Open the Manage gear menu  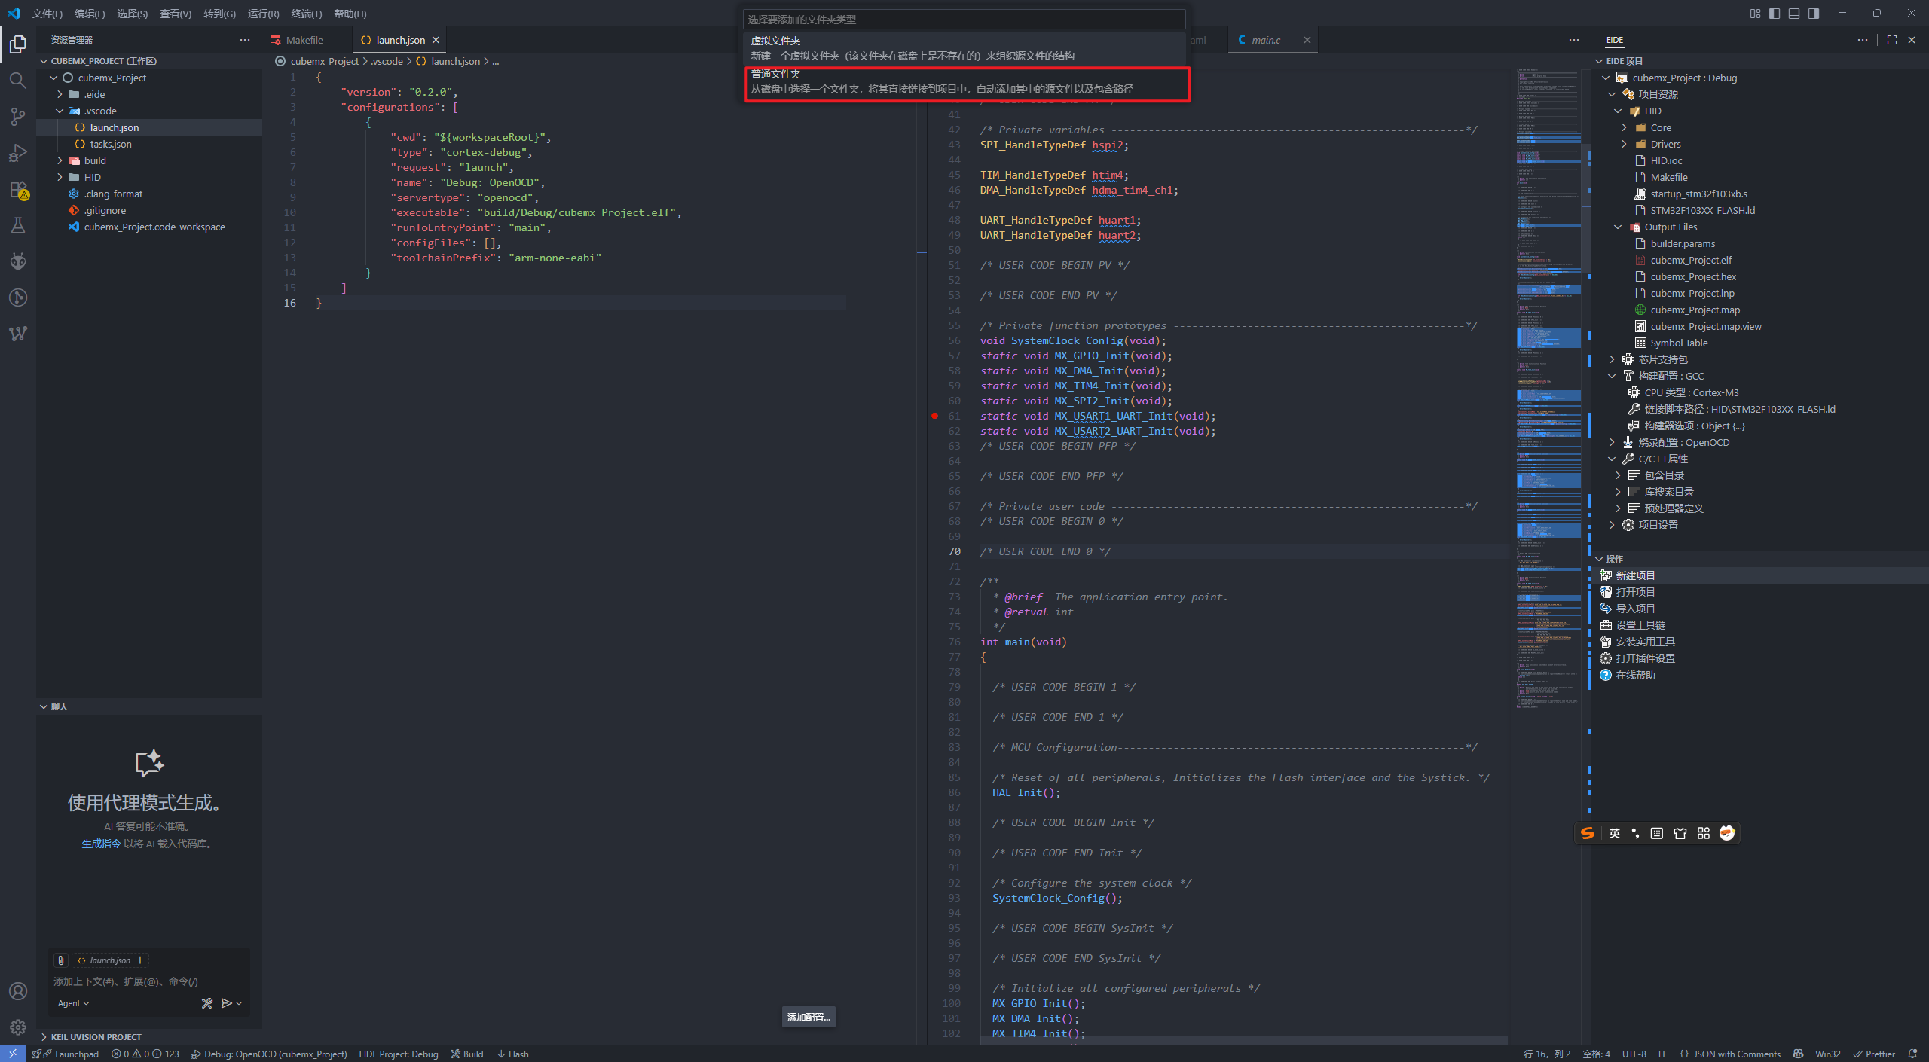coord(18,1027)
